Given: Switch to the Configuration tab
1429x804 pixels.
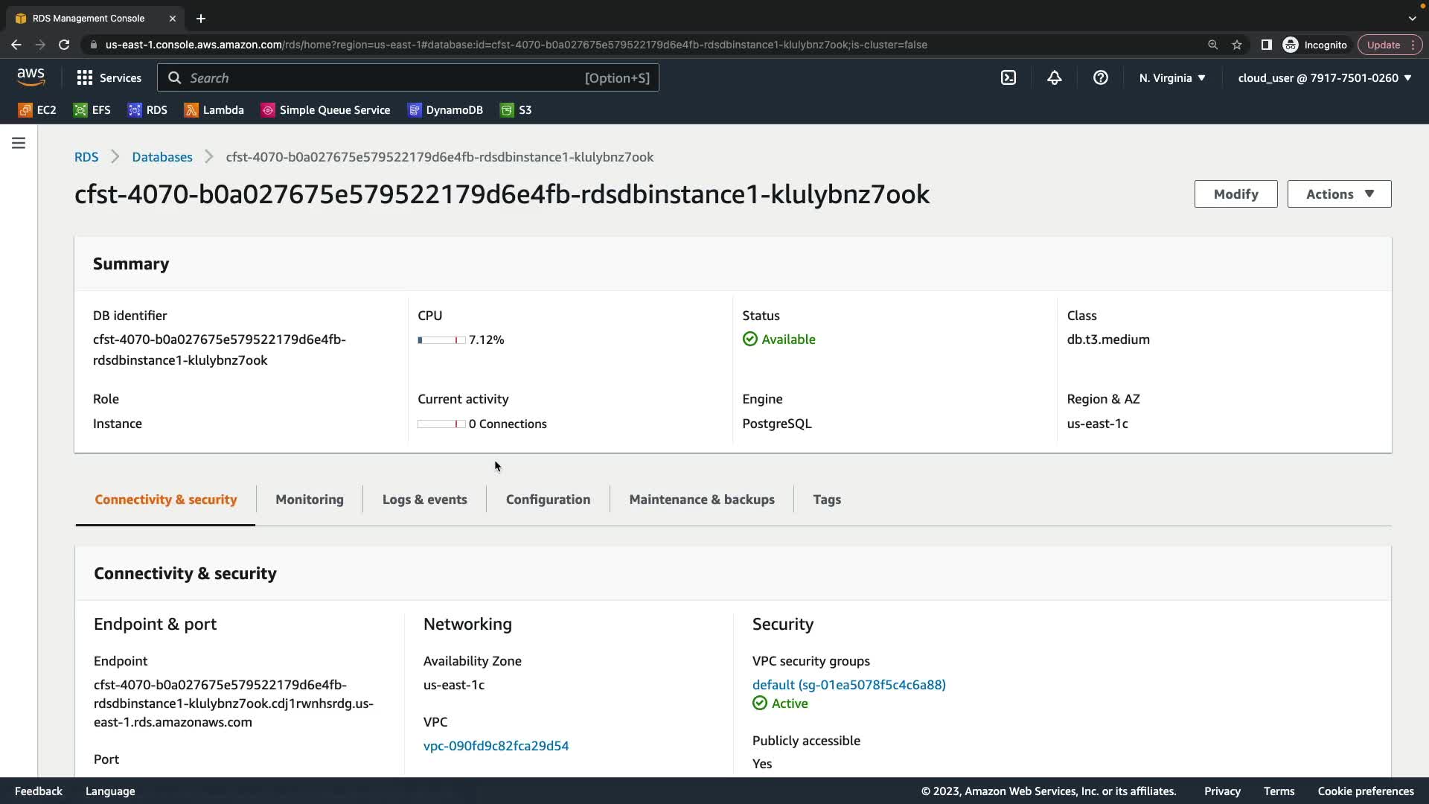Looking at the screenshot, I should (548, 500).
